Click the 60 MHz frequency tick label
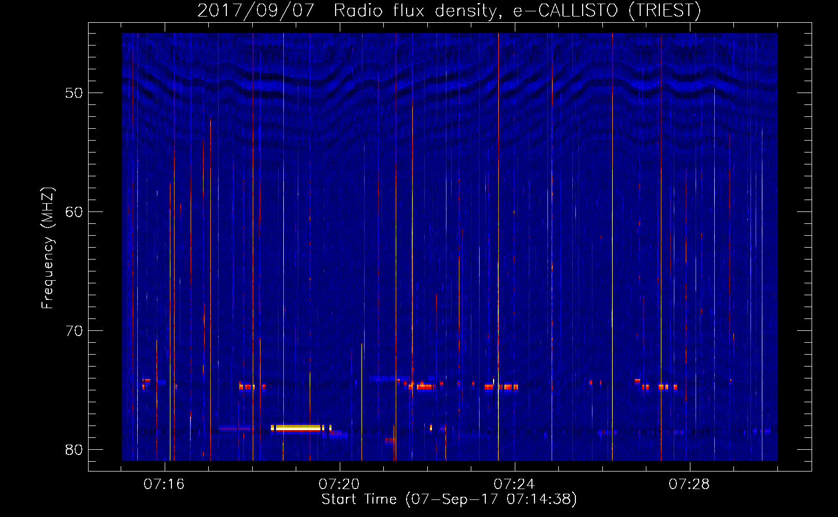Viewport: 838px width, 517px height. click(74, 212)
